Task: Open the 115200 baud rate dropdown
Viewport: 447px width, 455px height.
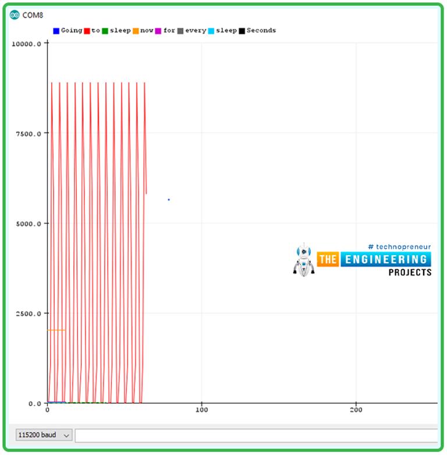Action: point(44,435)
